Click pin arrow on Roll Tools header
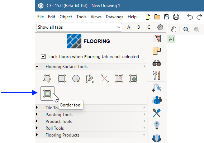Image resolution: width=204 pixels, height=143 pixels. click(x=144, y=128)
